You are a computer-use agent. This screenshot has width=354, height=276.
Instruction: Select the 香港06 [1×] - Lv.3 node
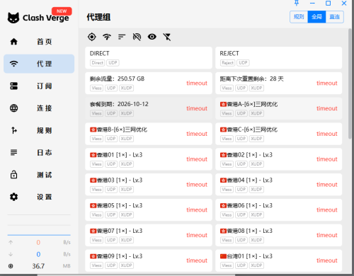(x=279, y=210)
